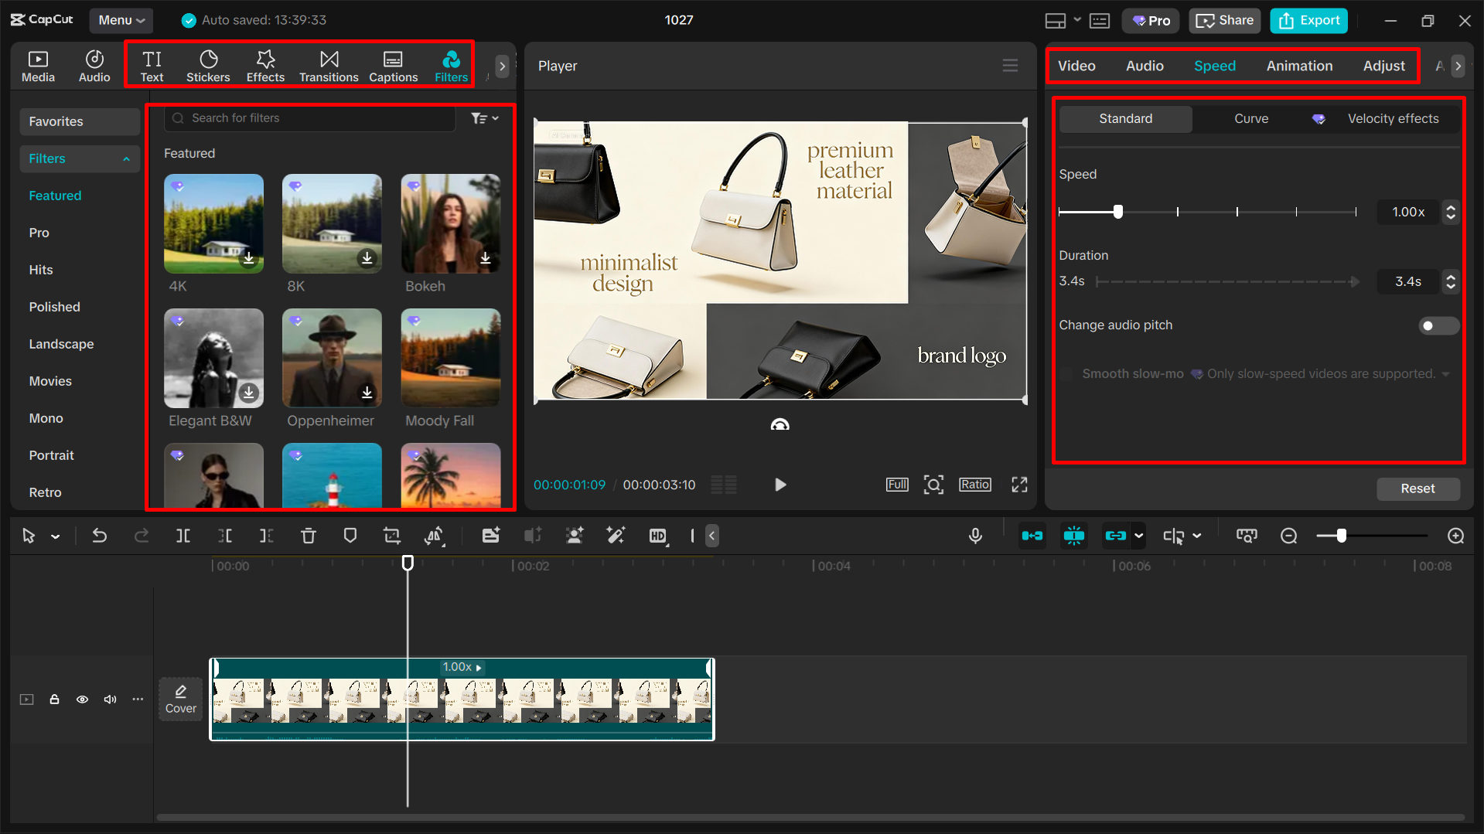The width and height of the screenshot is (1484, 834).
Task: Expand the Smooth slow-mo options
Action: tap(1447, 373)
